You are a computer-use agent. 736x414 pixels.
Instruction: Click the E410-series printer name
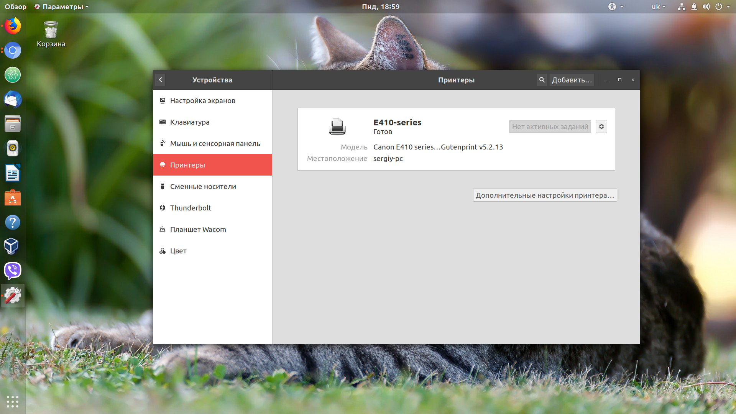click(x=397, y=122)
